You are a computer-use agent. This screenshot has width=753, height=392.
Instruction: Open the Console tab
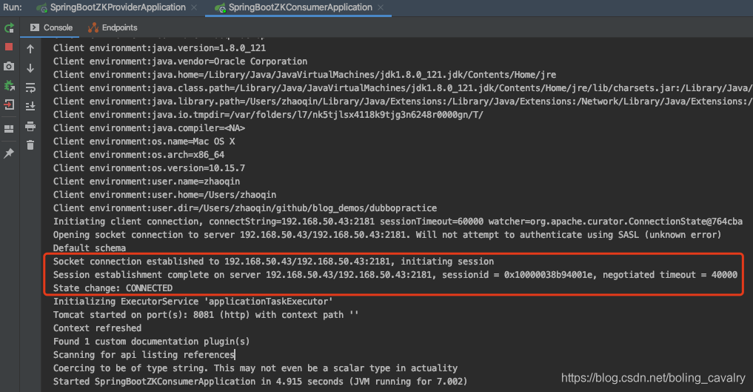coord(51,27)
